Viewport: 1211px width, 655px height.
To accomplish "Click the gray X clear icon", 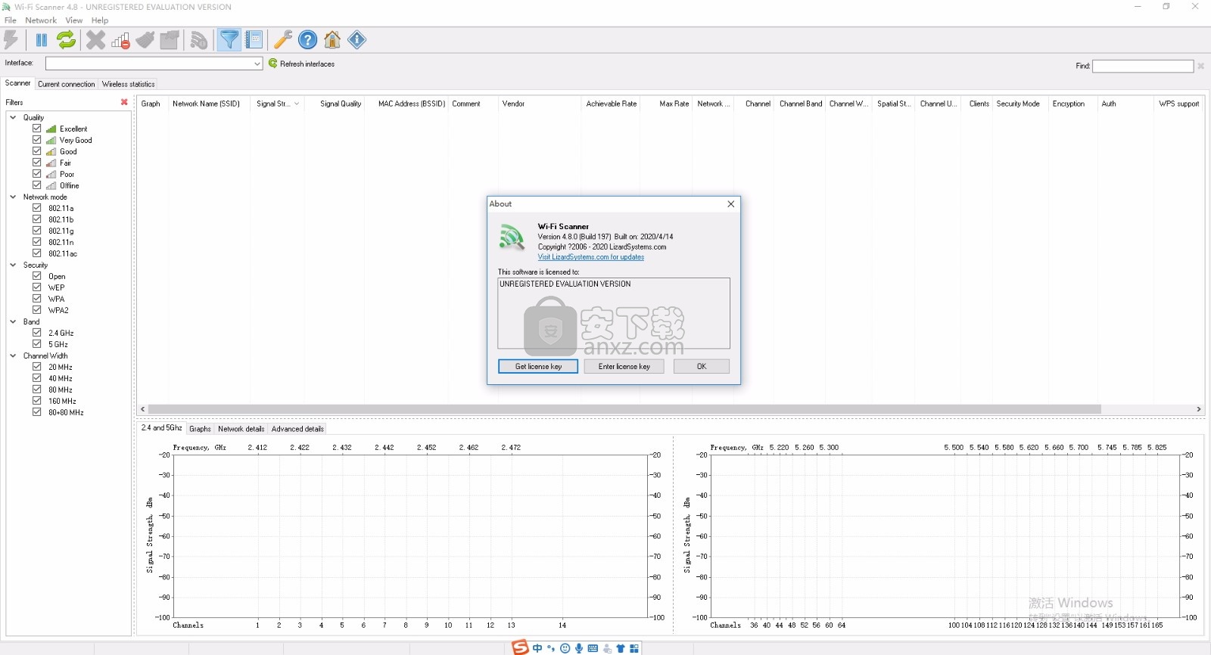I will pos(95,39).
